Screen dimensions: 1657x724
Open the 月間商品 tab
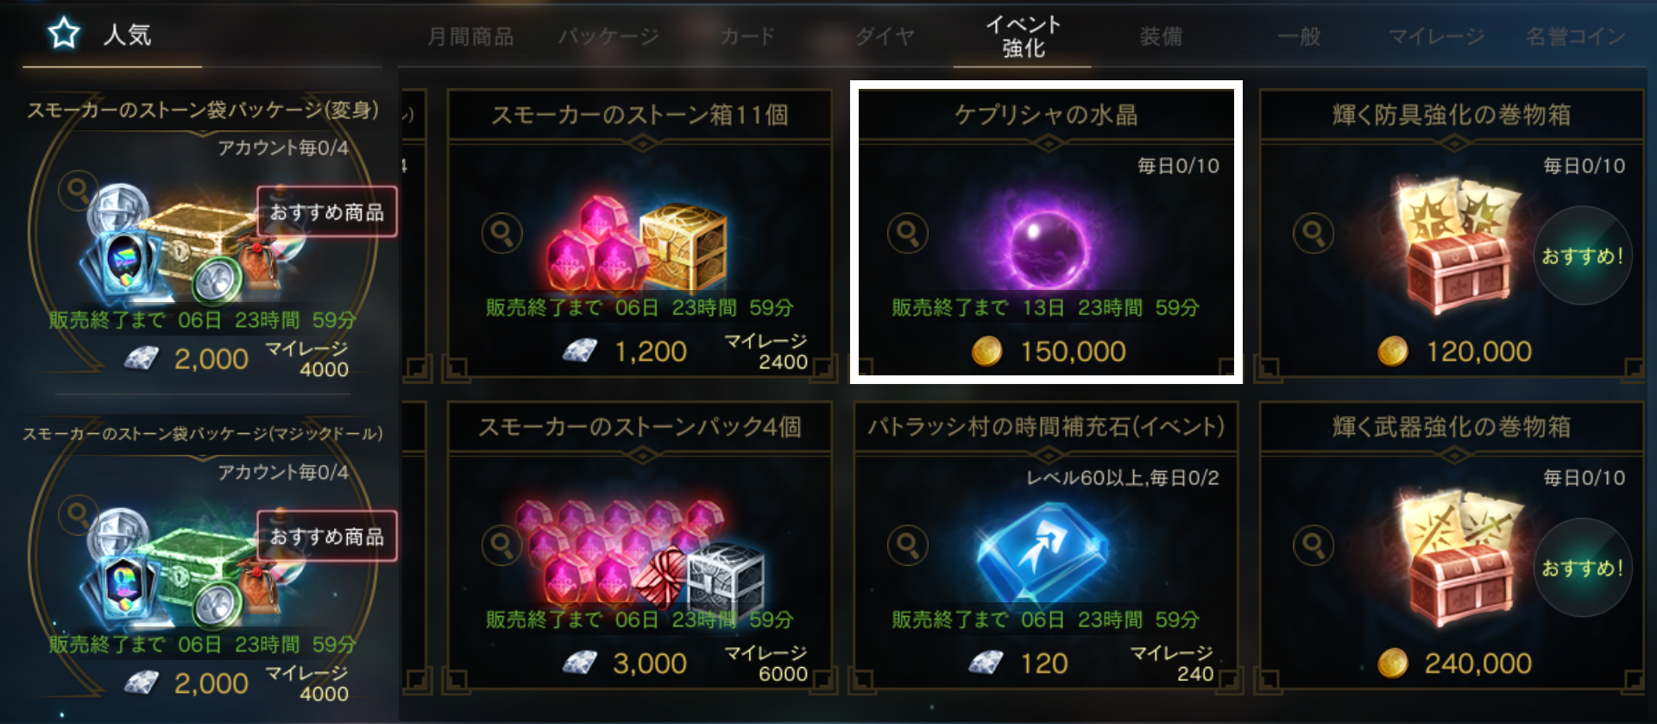click(470, 36)
